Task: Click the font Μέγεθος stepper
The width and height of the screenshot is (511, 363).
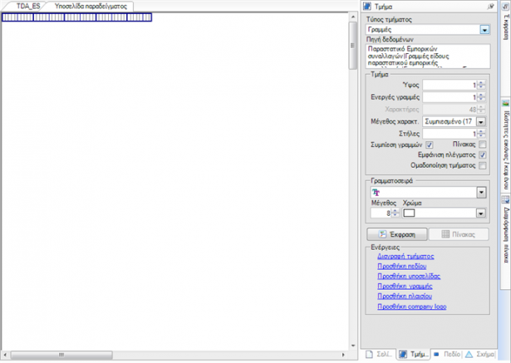Action: click(x=395, y=213)
